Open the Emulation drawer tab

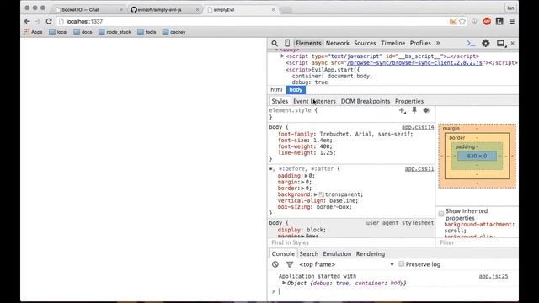pyautogui.click(x=337, y=254)
